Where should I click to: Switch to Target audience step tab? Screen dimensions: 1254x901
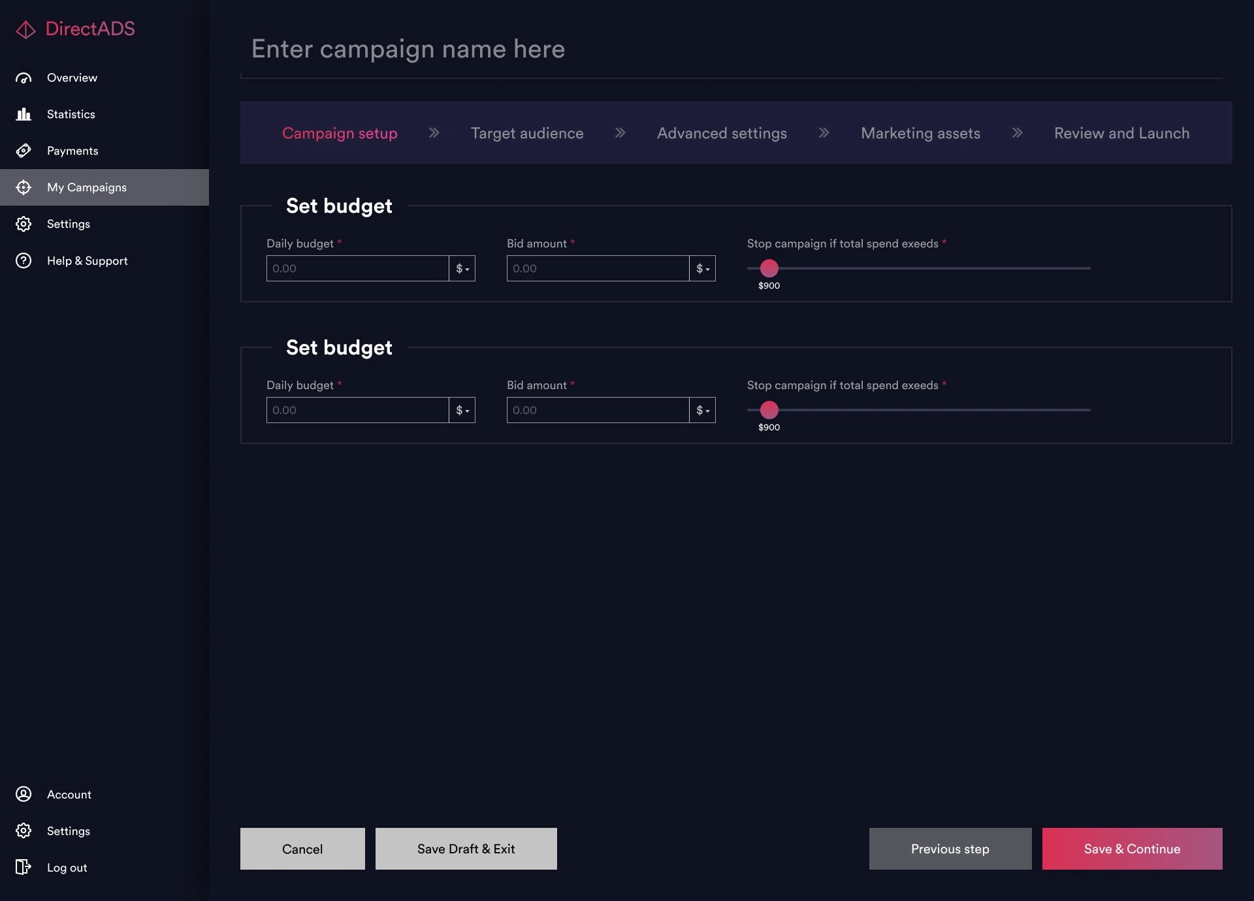click(526, 133)
